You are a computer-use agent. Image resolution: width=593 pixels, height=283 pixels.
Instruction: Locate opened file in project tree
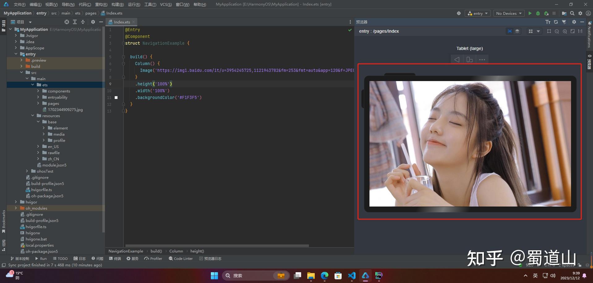point(67,22)
